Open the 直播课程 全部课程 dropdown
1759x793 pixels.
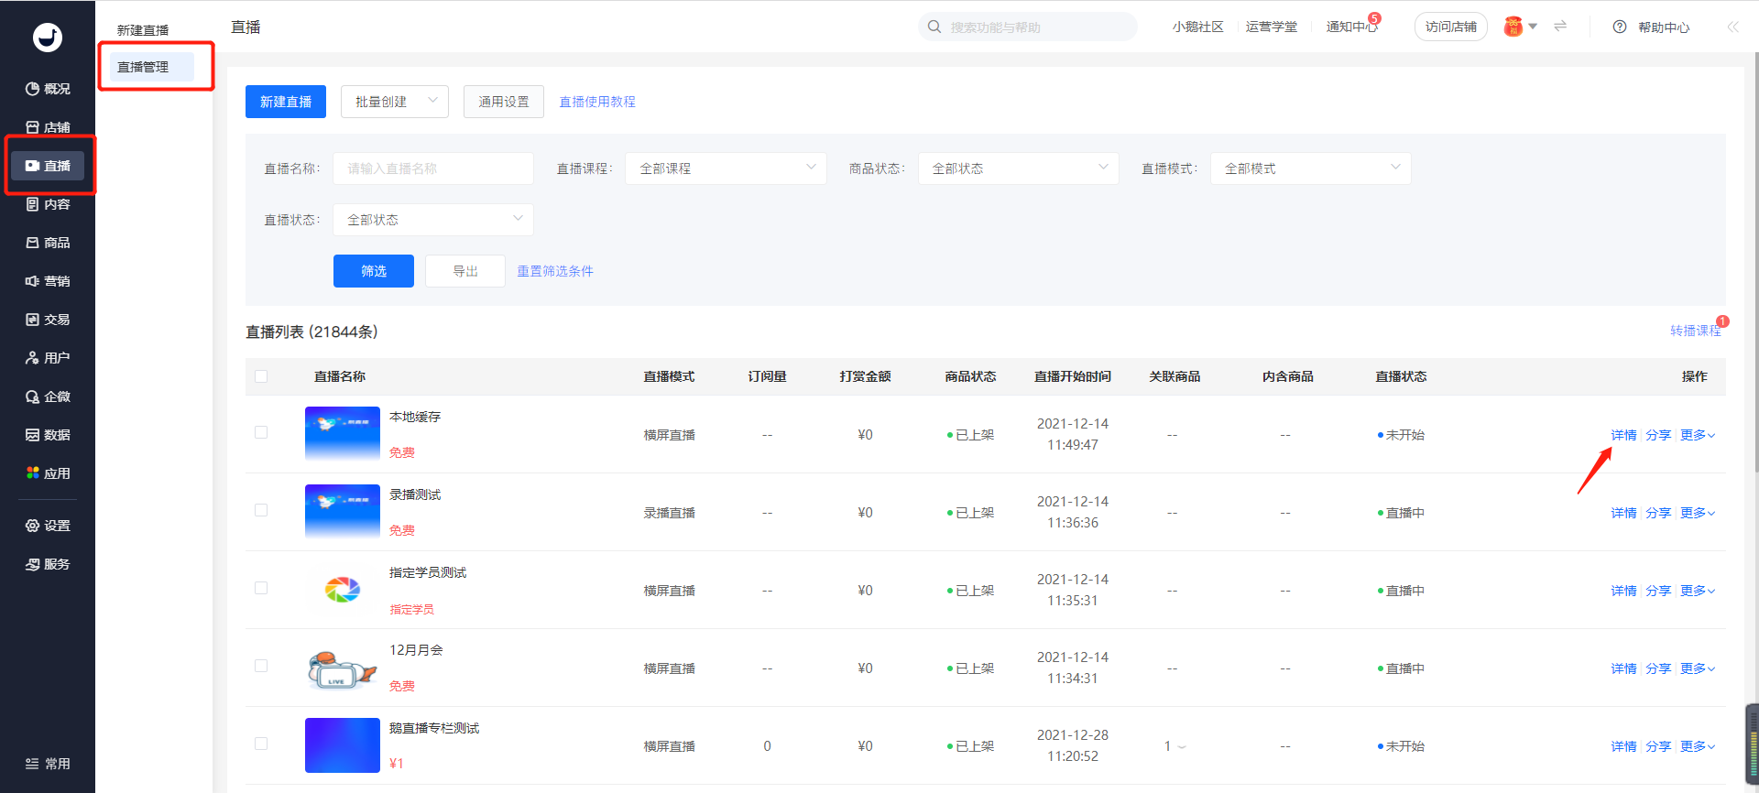coord(726,168)
